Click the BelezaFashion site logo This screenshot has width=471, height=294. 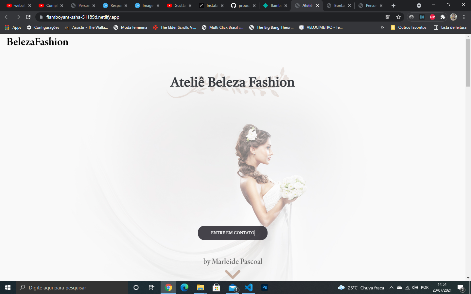coord(38,42)
